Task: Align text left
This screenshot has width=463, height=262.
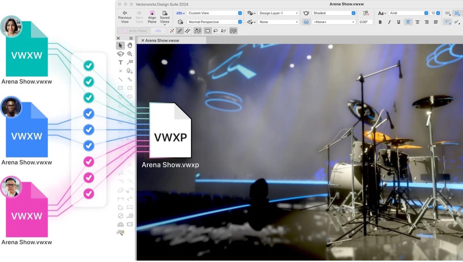Action: click(x=408, y=22)
